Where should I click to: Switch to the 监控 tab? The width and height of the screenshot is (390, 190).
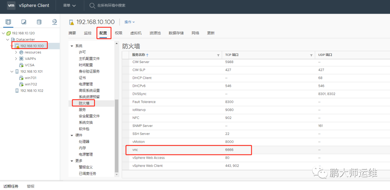87,33
